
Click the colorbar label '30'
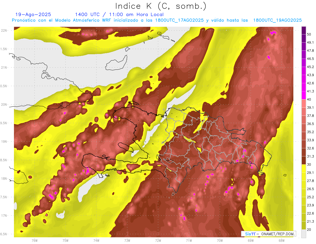pyautogui.click(x=309, y=165)
